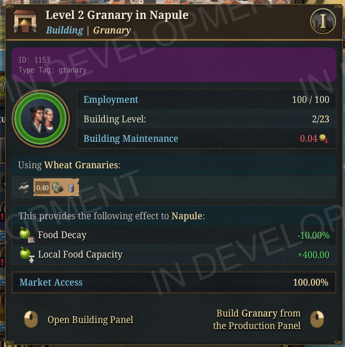Click the 0.40 stone input goods chip
This screenshot has width=345, height=347.
pyautogui.click(x=56, y=188)
